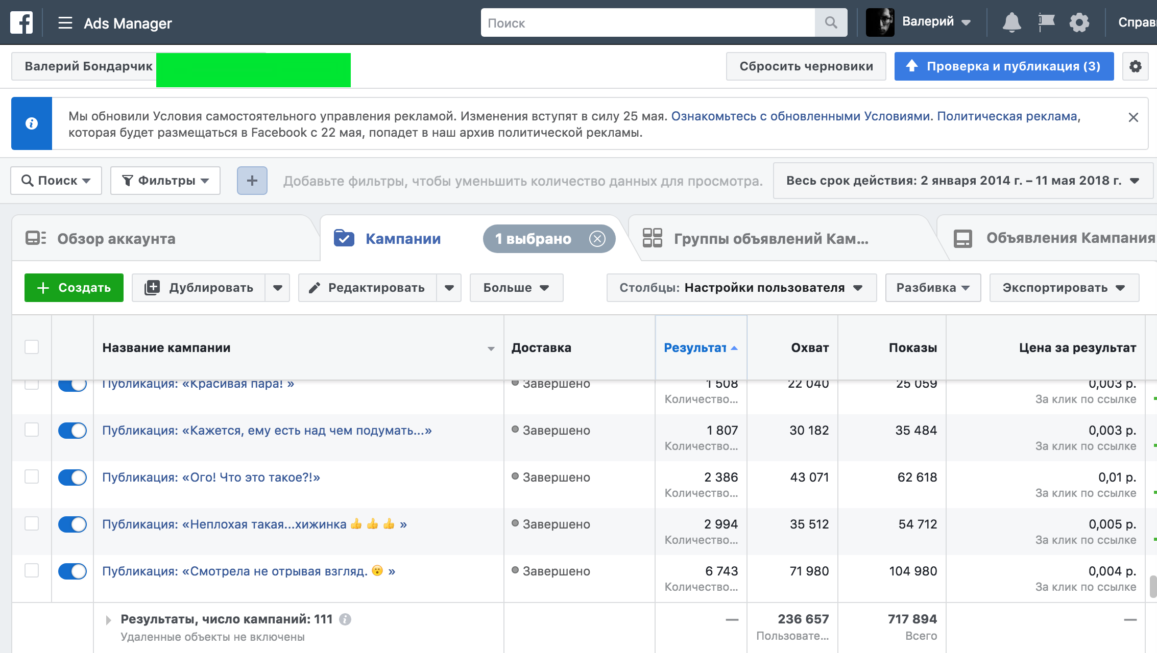Open 'Ознакомьтесь с обновленными Условиями' link
The image size is (1157, 653).
[x=800, y=116]
